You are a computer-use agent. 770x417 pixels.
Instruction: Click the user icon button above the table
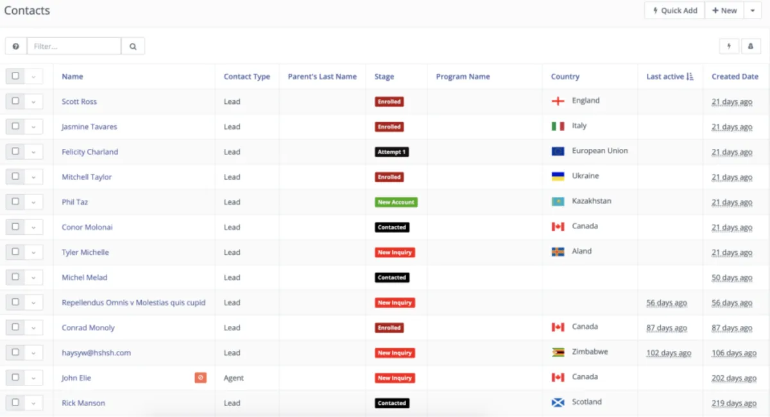pos(751,46)
